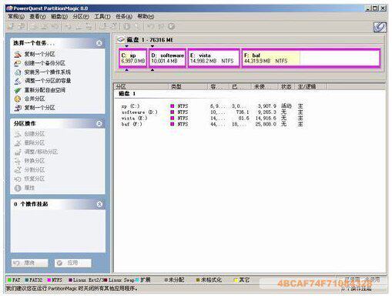Image resolution: width=392 pixels, height=298 pixels.
Task: Collapse the 选择一个任务 panel
Action: pyautogui.click(x=99, y=43)
